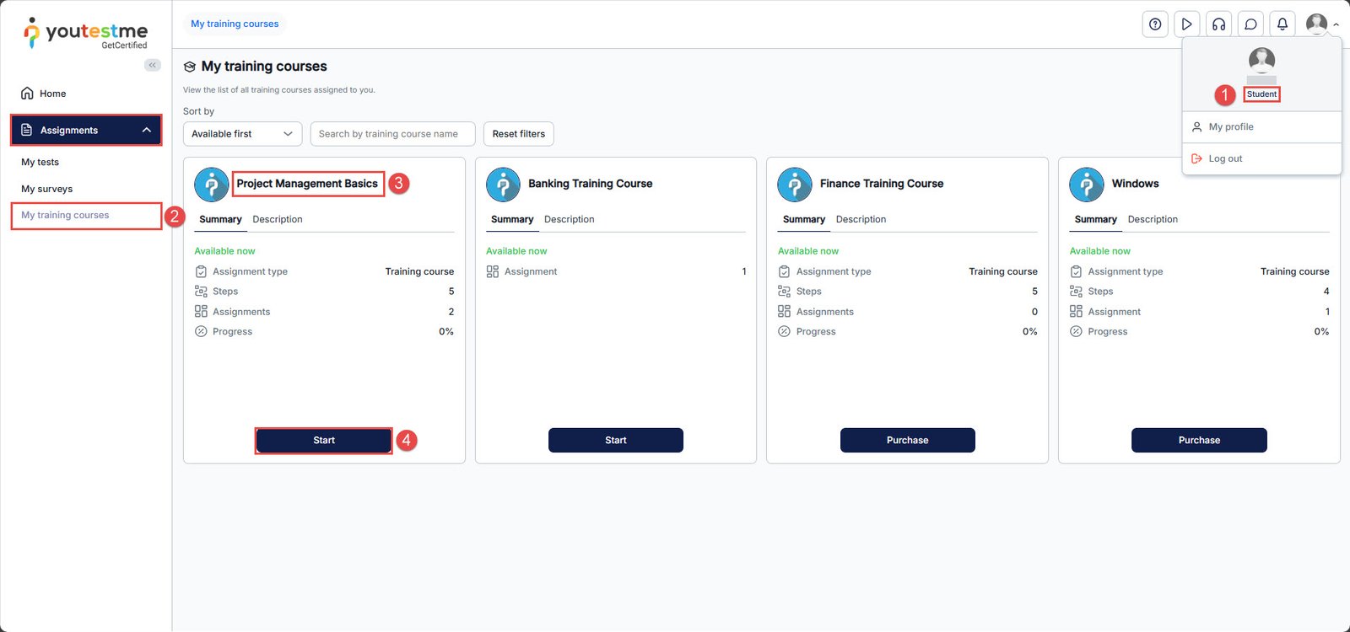Click Reset filters button

518,134
